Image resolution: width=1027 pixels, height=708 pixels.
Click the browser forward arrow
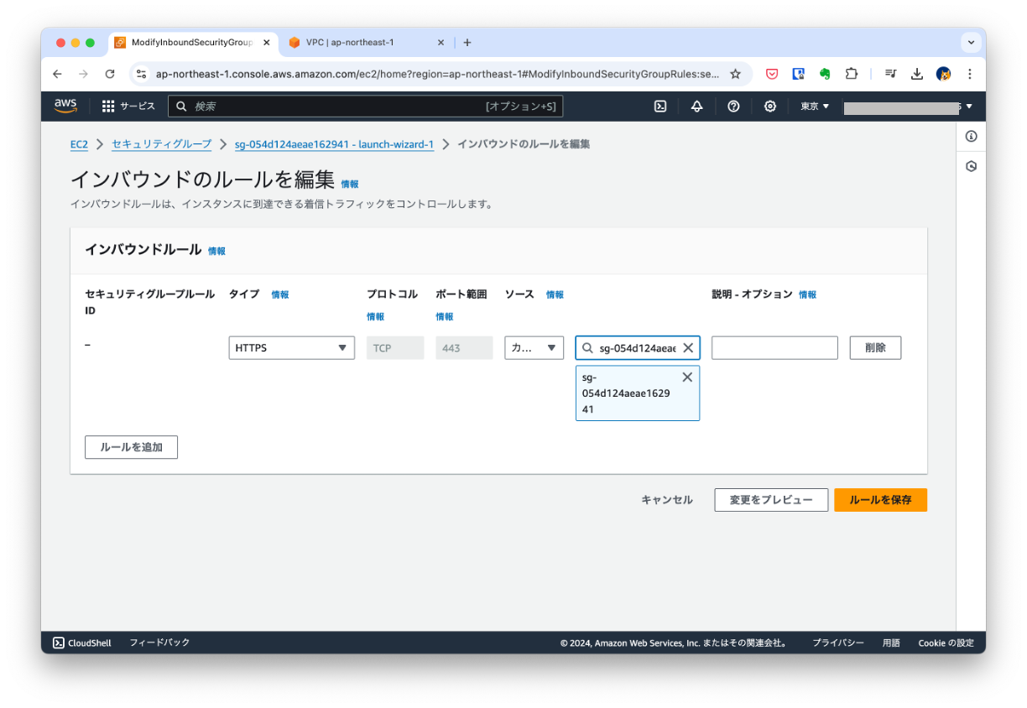(x=83, y=74)
